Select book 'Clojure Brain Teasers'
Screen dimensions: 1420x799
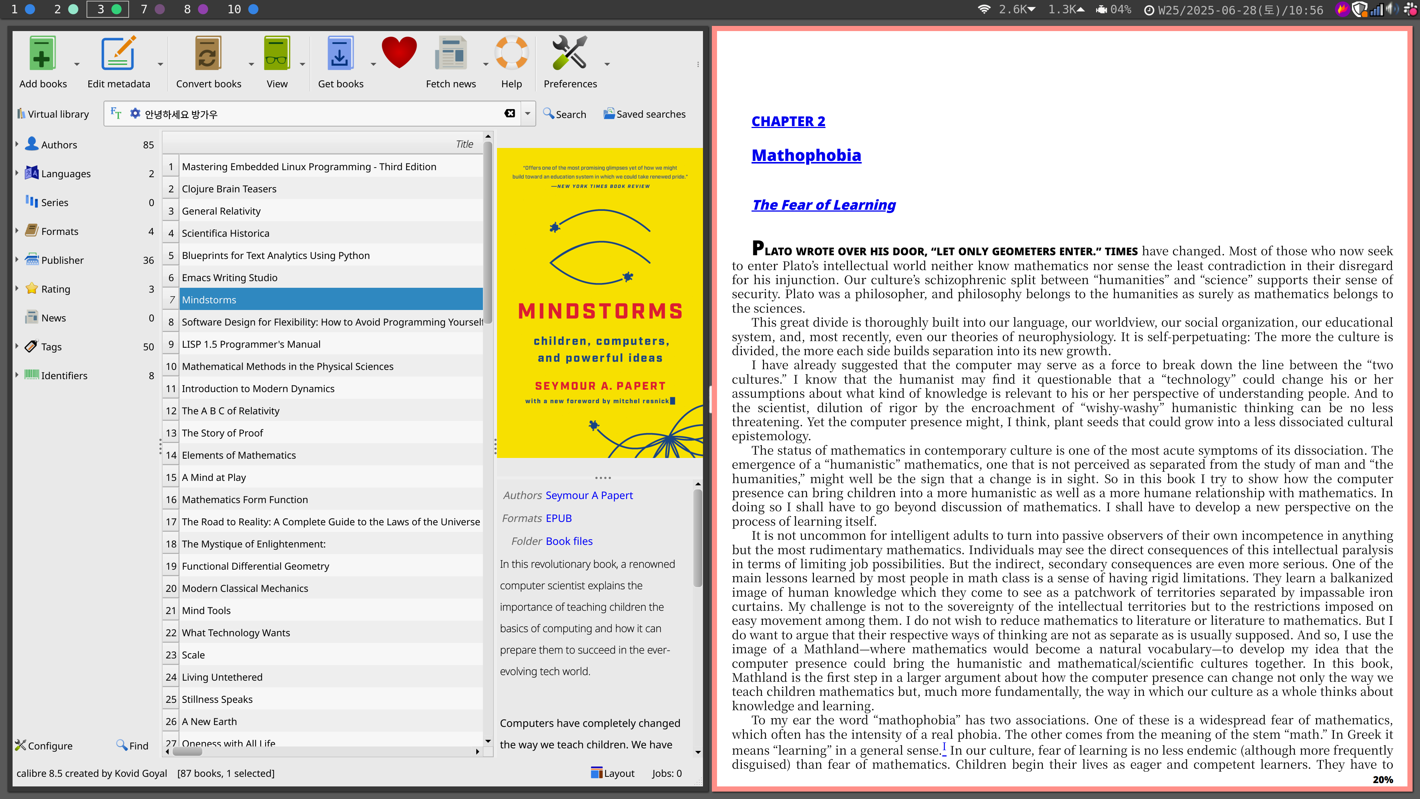pyautogui.click(x=331, y=189)
